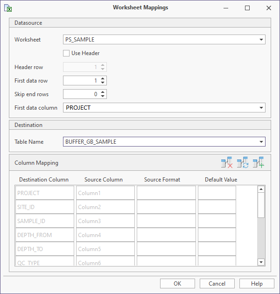280x294 pixels.
Task: Increase the First data row value
Action: pyautogui.click(x=103, y=78)
